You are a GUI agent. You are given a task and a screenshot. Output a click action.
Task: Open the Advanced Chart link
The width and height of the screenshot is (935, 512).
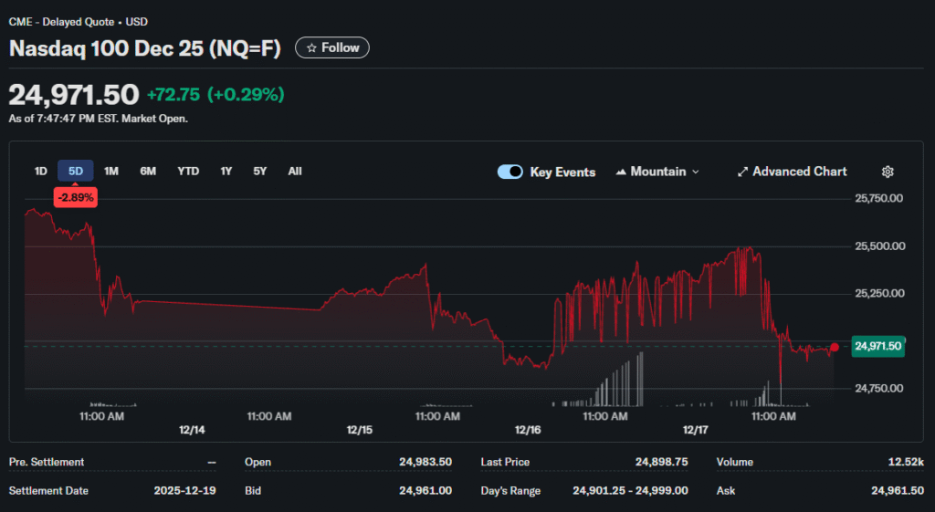point(799,172)
